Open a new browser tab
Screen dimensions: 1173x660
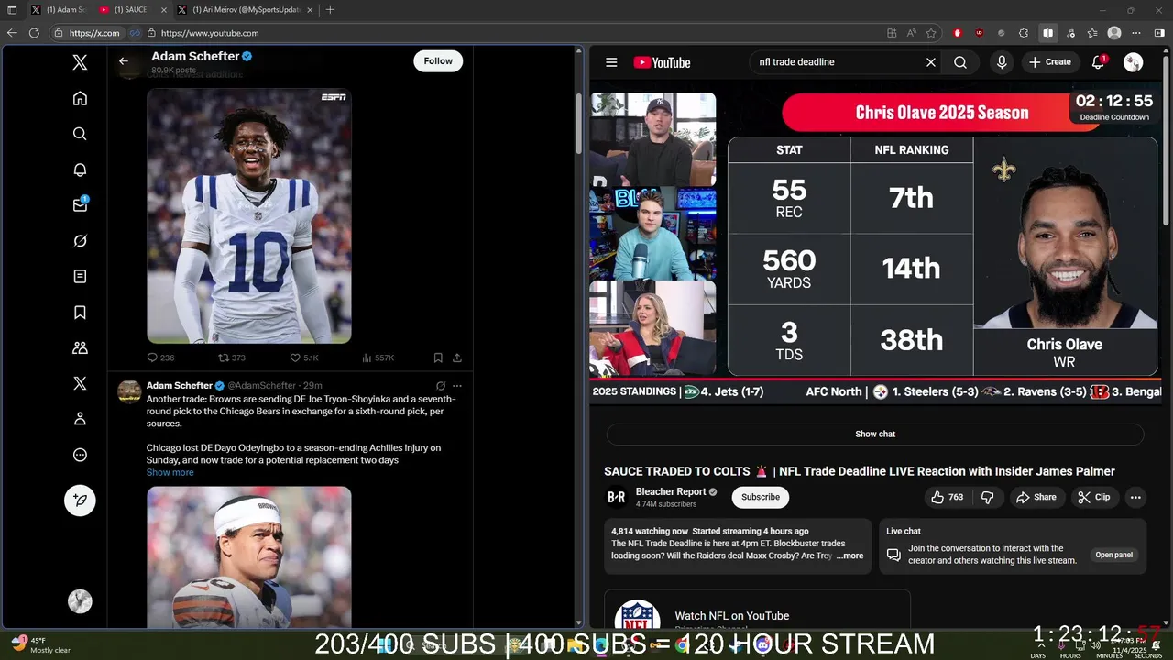[x=330, y=9]
